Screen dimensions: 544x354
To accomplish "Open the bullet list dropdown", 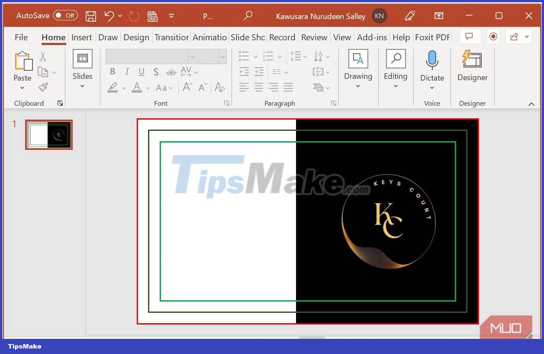I will (255, 56).
